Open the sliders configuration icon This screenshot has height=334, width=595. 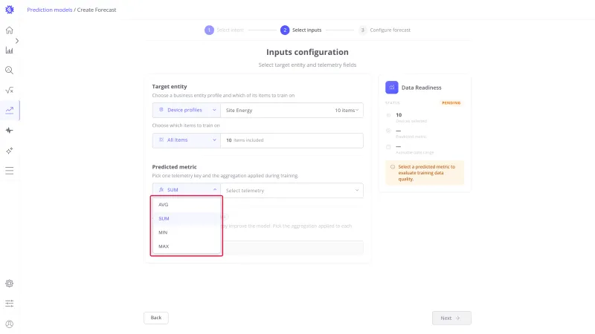pos(10,304)
